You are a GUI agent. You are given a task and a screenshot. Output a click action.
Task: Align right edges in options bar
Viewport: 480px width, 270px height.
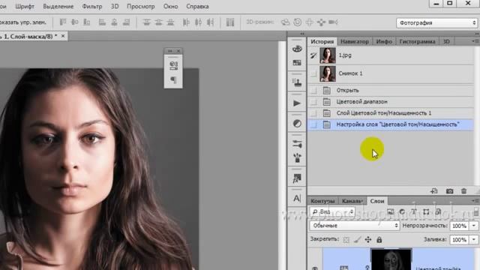click(126, 22)
